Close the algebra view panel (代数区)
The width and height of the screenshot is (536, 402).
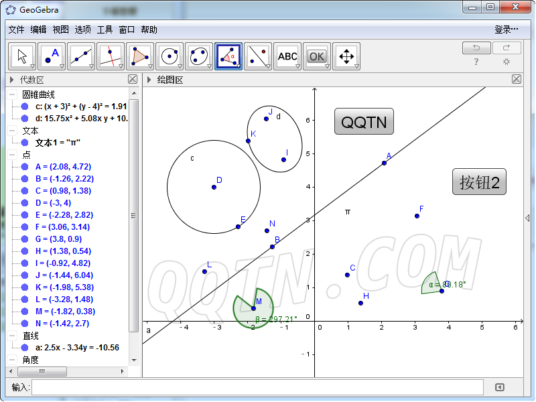coord(133,79)
